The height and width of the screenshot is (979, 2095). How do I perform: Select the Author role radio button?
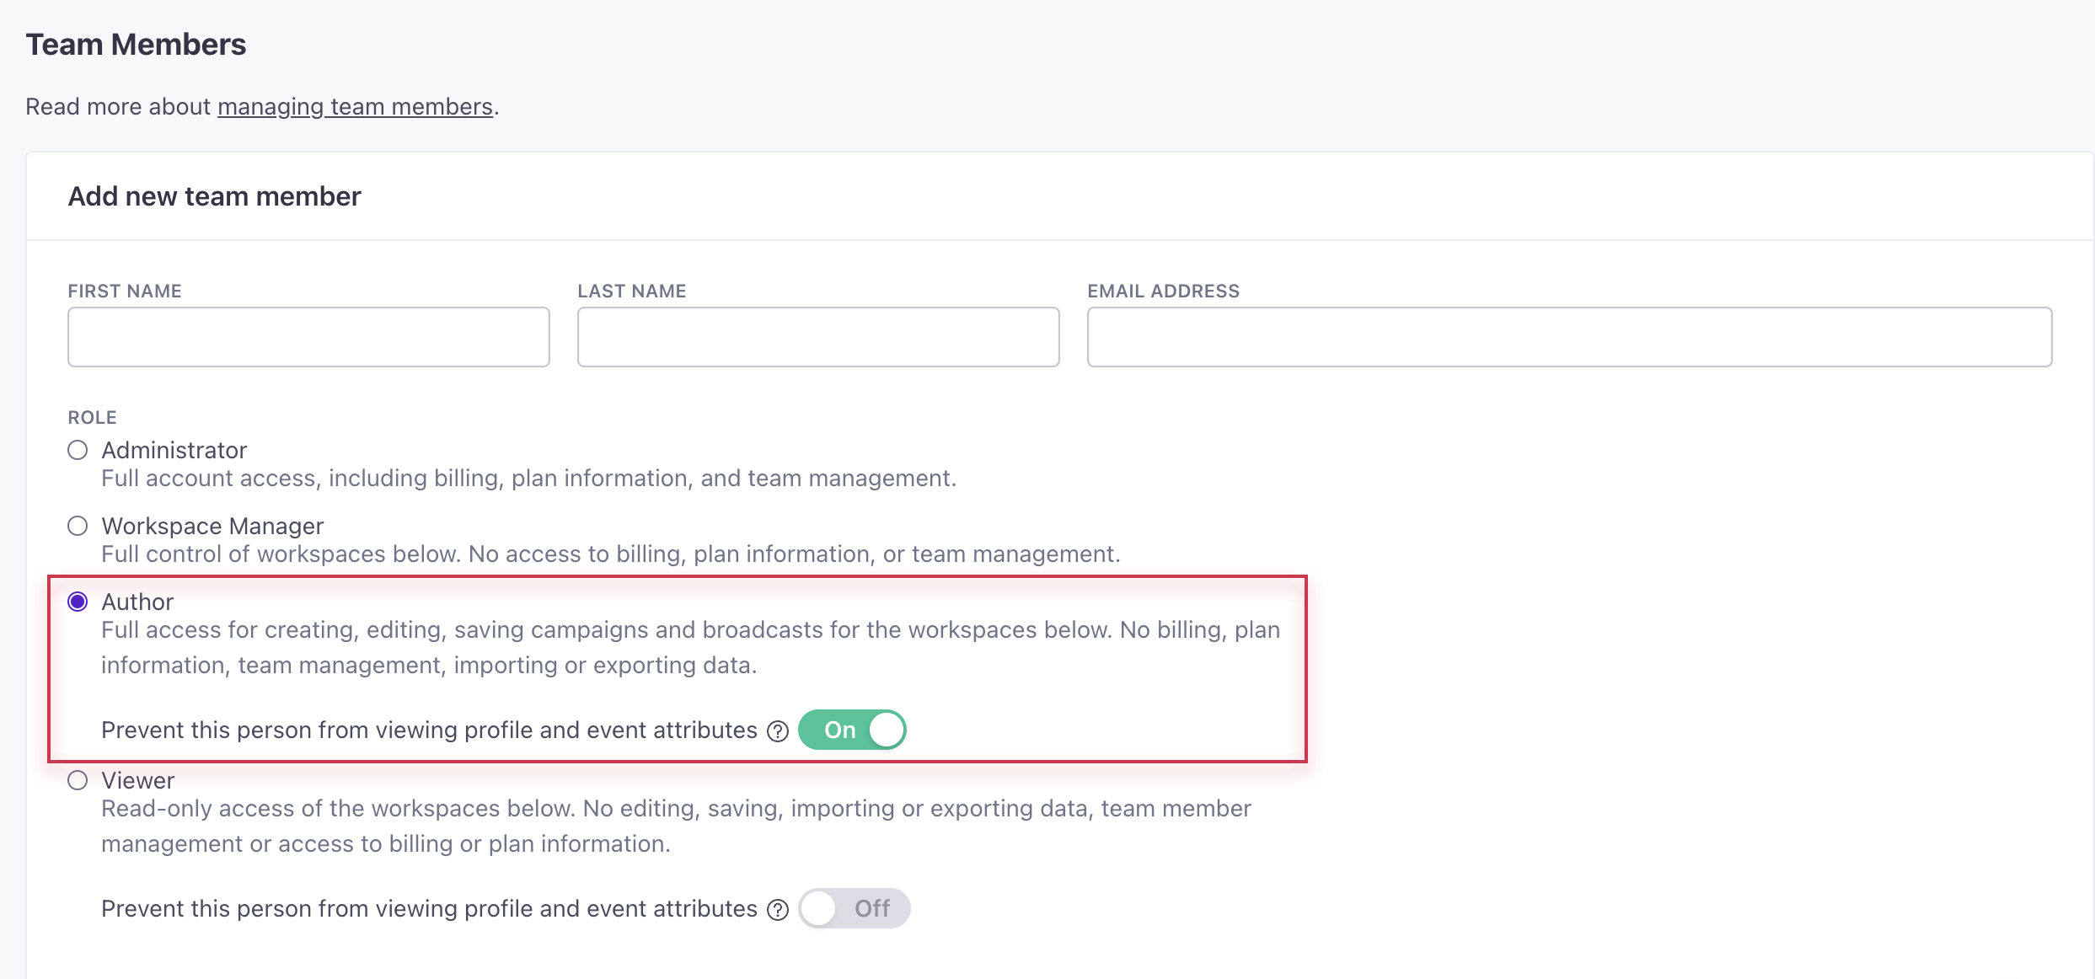pos(78,602)
